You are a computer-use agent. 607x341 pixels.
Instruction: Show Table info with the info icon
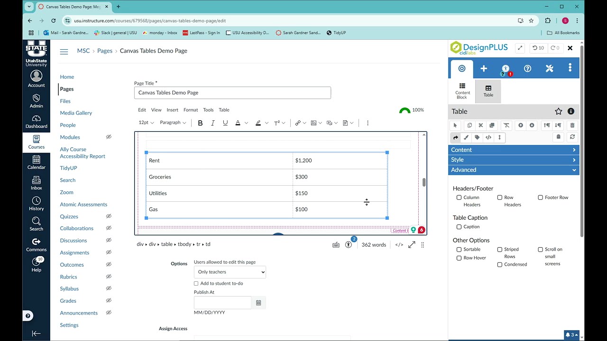tap(571, 111)
